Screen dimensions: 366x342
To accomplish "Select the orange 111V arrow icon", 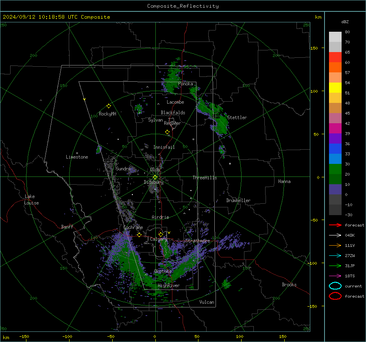I will pyautogui.click(x=335, y=245).
